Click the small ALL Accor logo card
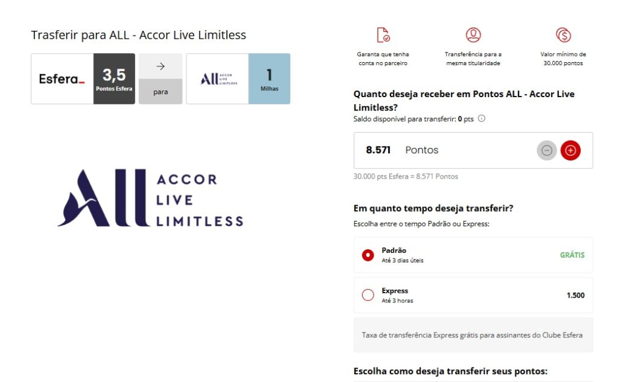The width and height of the screenshot is (618, 382). 217,79
